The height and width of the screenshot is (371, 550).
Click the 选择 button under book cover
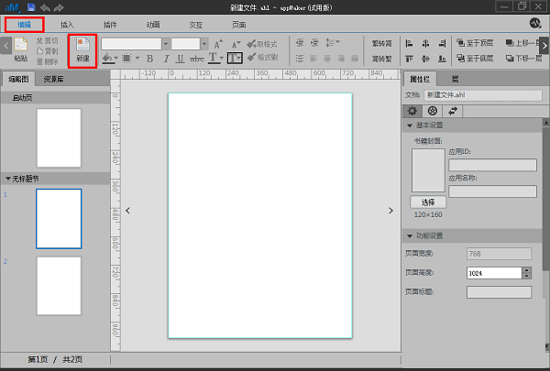(x=427, y=202)
